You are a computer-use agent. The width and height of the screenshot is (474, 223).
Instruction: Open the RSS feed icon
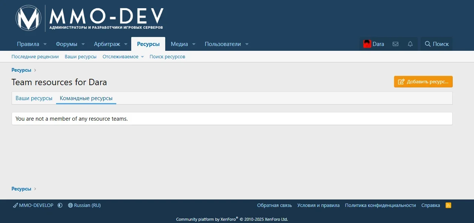coord(449,205)
